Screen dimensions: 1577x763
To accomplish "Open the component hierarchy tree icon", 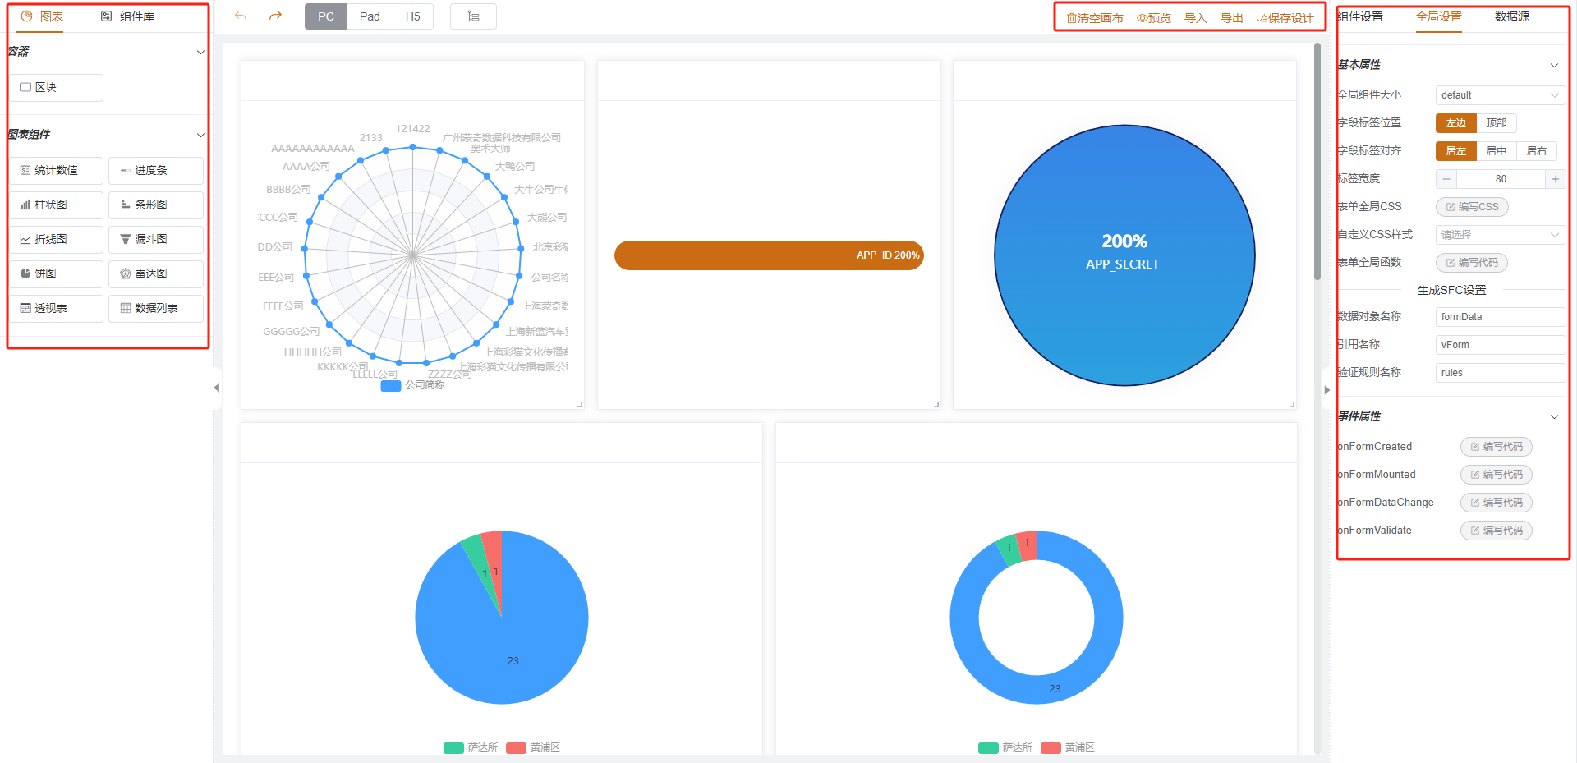I will [x=473, y=16].
